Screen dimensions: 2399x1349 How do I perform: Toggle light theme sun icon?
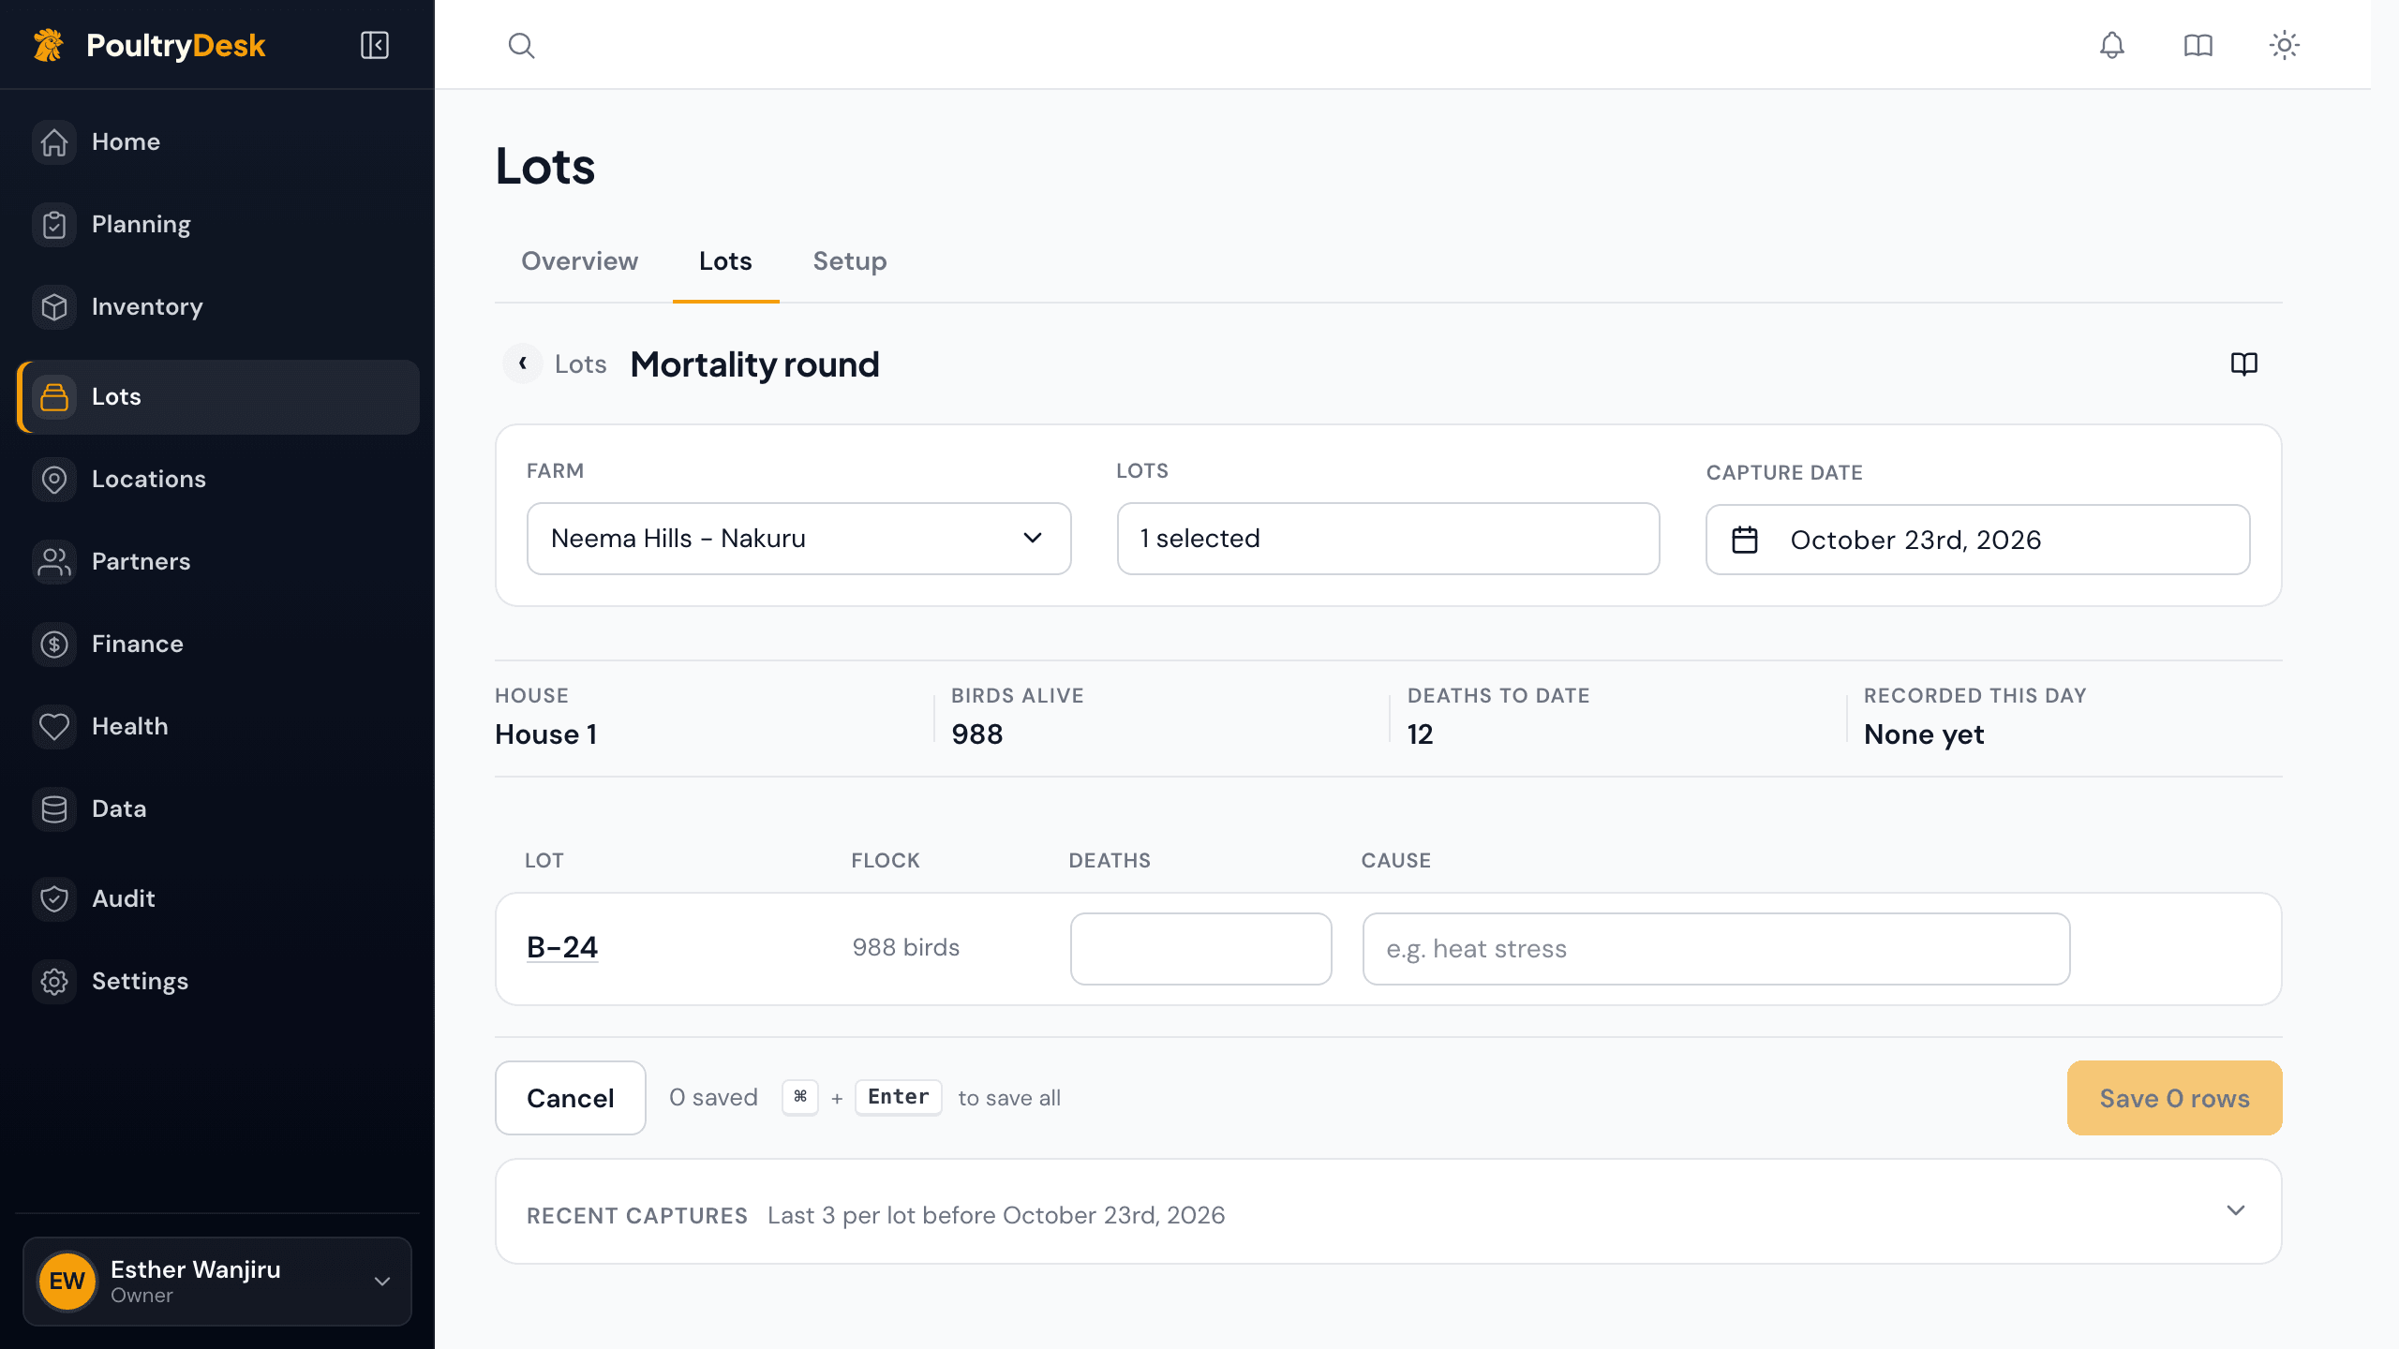pos(2284,45)
